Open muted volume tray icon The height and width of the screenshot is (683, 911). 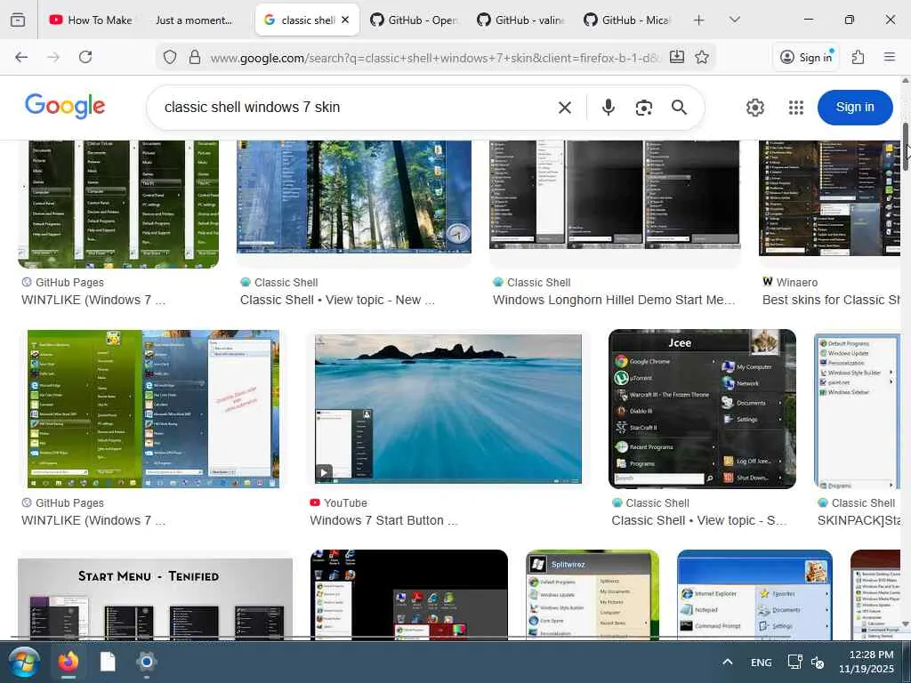point(818,662)
